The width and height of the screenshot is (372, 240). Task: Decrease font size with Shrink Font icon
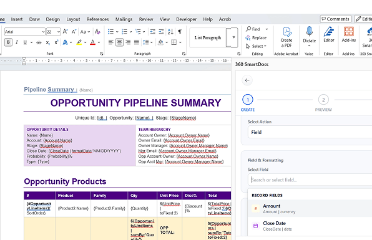pos(74,32)
